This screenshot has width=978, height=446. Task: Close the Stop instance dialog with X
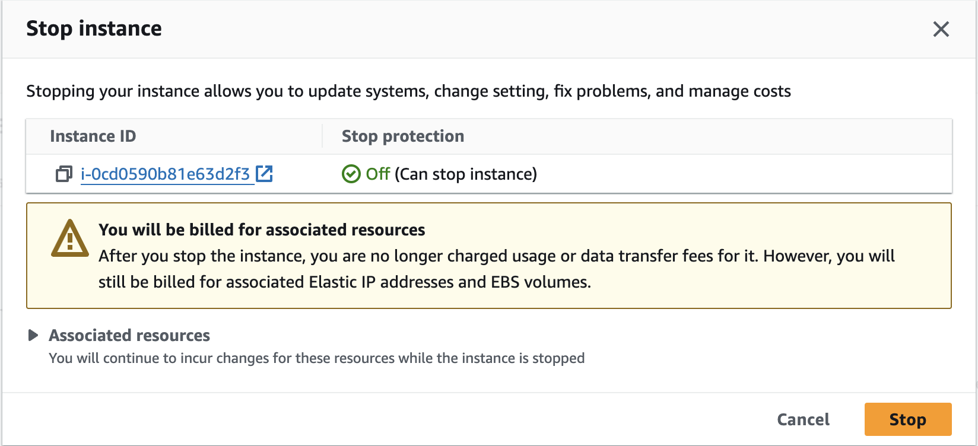941,29
